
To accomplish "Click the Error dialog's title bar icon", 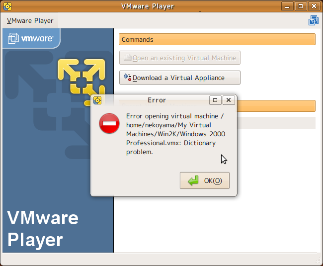I will (97, 100).
